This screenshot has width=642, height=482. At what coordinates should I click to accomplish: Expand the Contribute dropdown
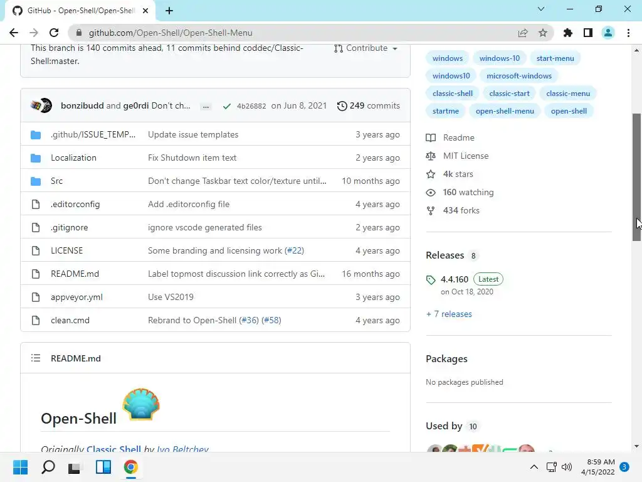[366, 48]
